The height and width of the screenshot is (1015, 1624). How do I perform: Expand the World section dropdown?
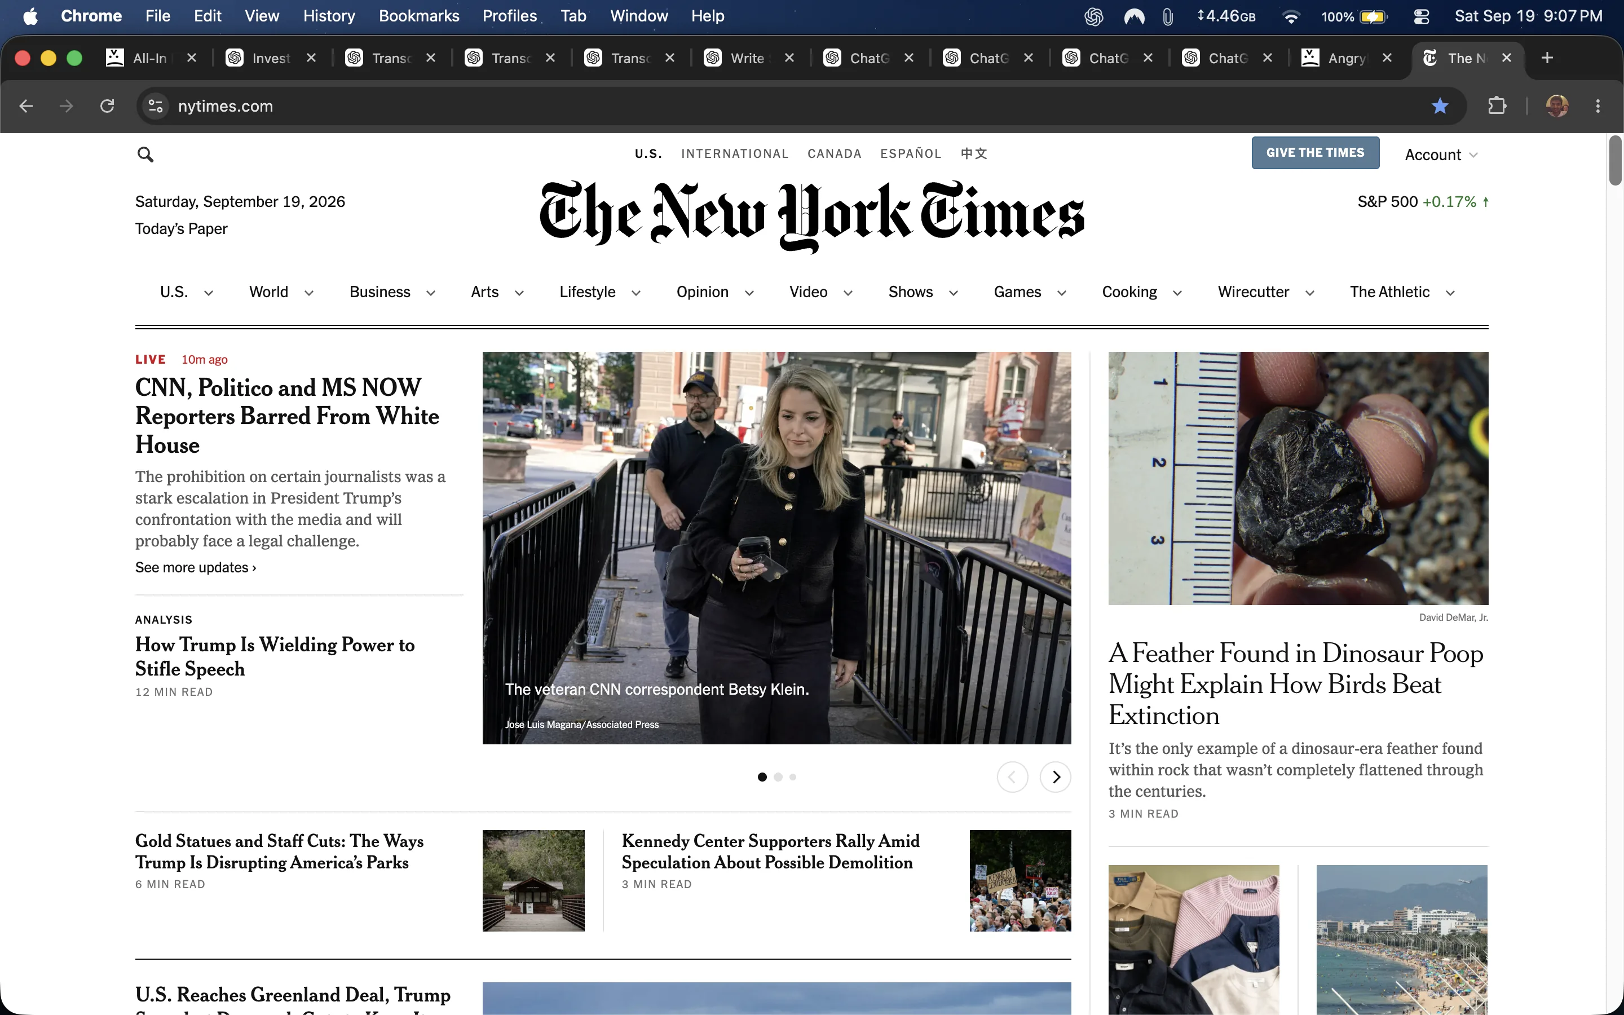coord(308,293)
